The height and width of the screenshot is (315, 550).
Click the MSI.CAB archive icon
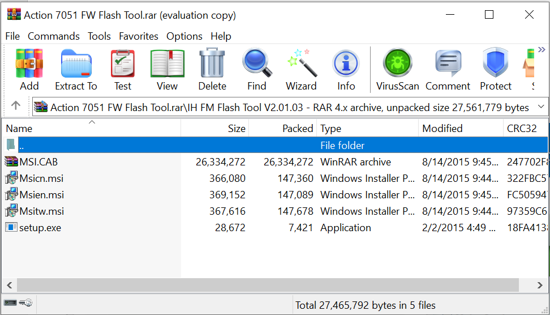(x=11, y=161)
